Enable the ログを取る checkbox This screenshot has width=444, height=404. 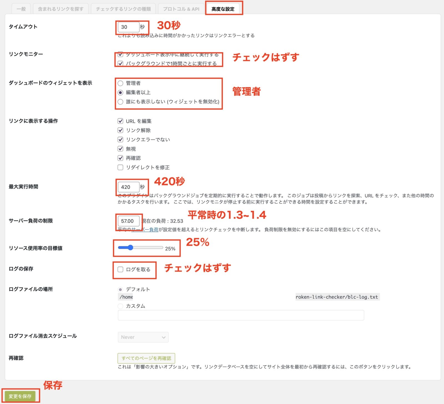click(120, 269)
